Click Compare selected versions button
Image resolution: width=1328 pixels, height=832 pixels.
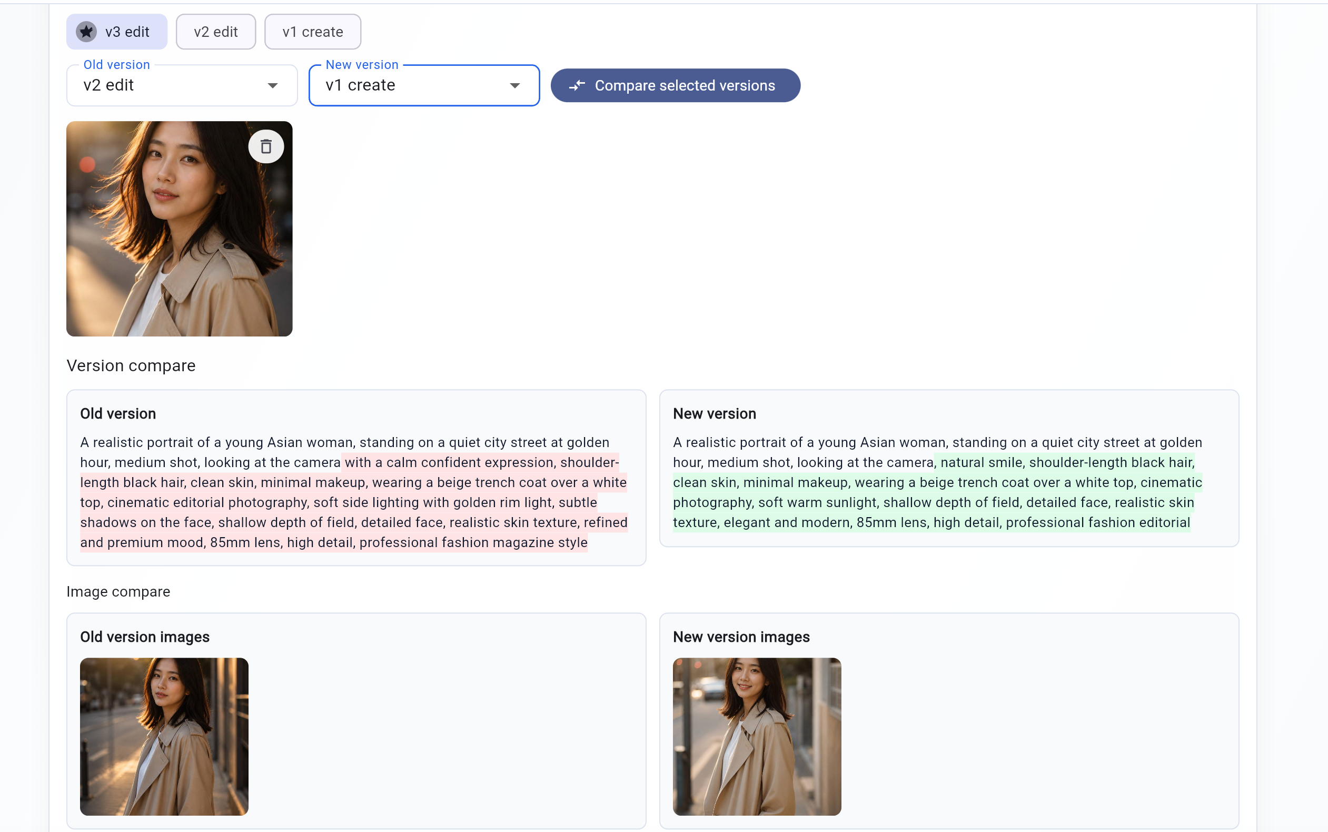(676, 86)
